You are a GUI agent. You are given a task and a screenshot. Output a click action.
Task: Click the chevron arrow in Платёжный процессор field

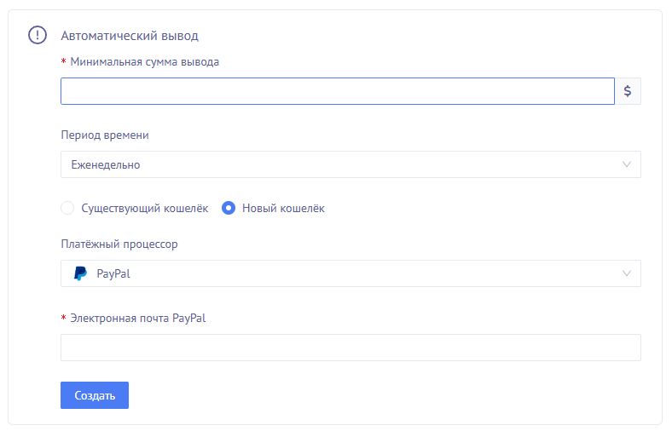pyautogui.click(x=627, y=273)
